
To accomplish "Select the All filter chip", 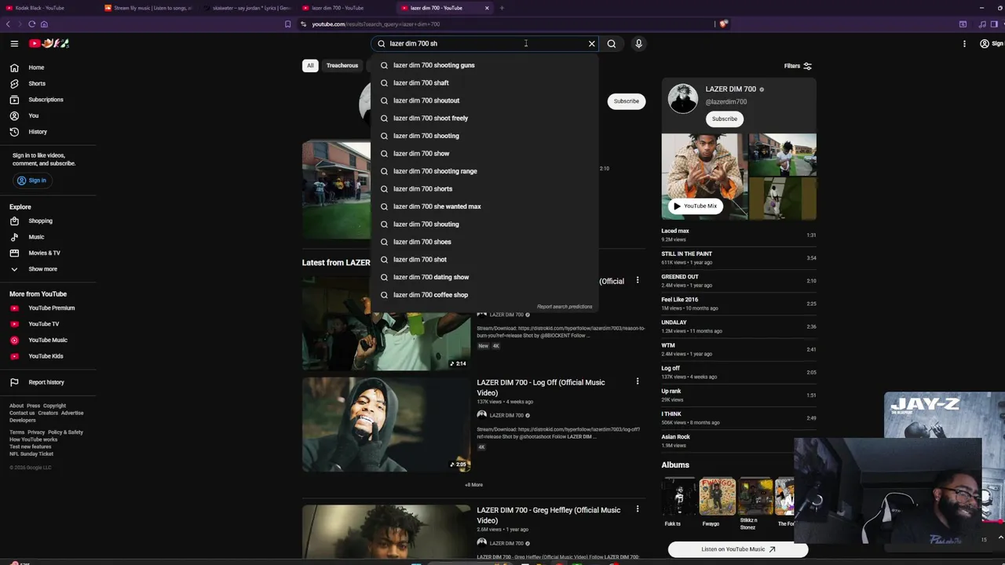I will pos(310,66).
